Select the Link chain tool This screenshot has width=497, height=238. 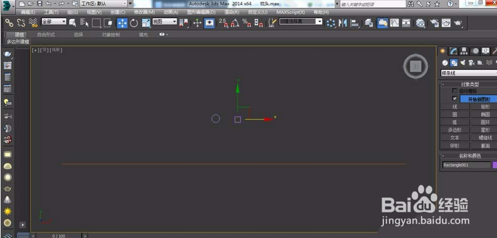[x=9, y=23]
